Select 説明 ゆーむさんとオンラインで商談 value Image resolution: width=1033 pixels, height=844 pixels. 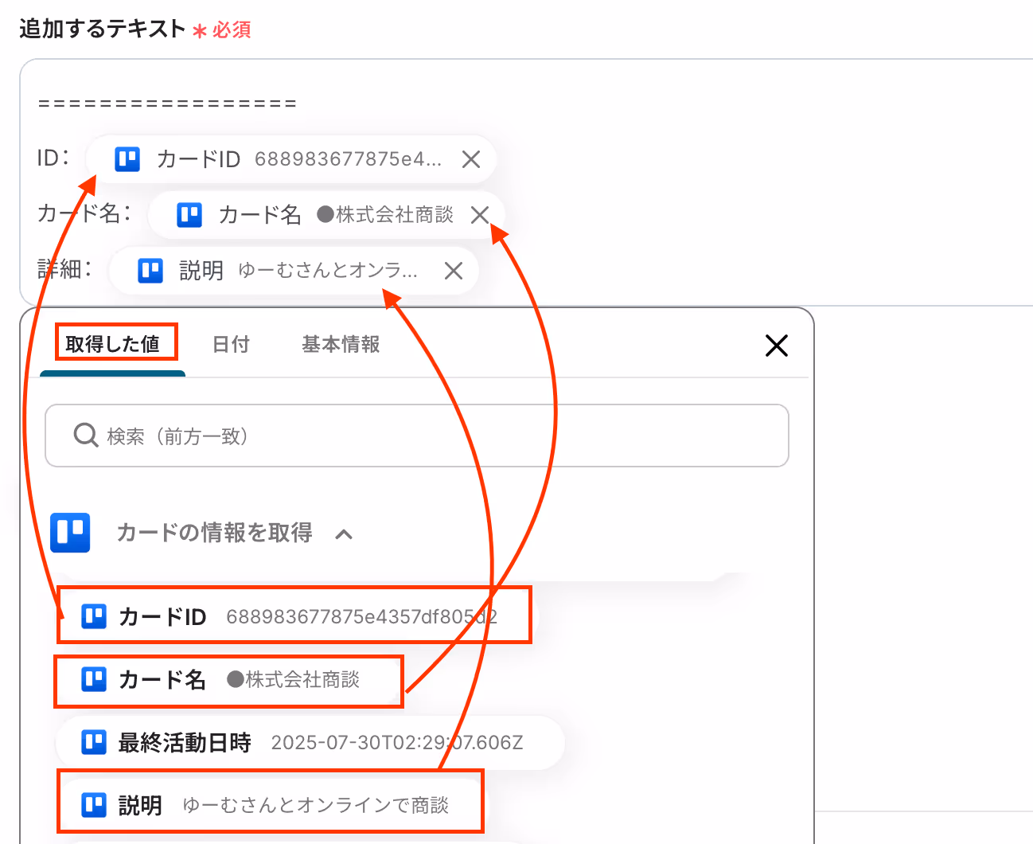(270, 805)
